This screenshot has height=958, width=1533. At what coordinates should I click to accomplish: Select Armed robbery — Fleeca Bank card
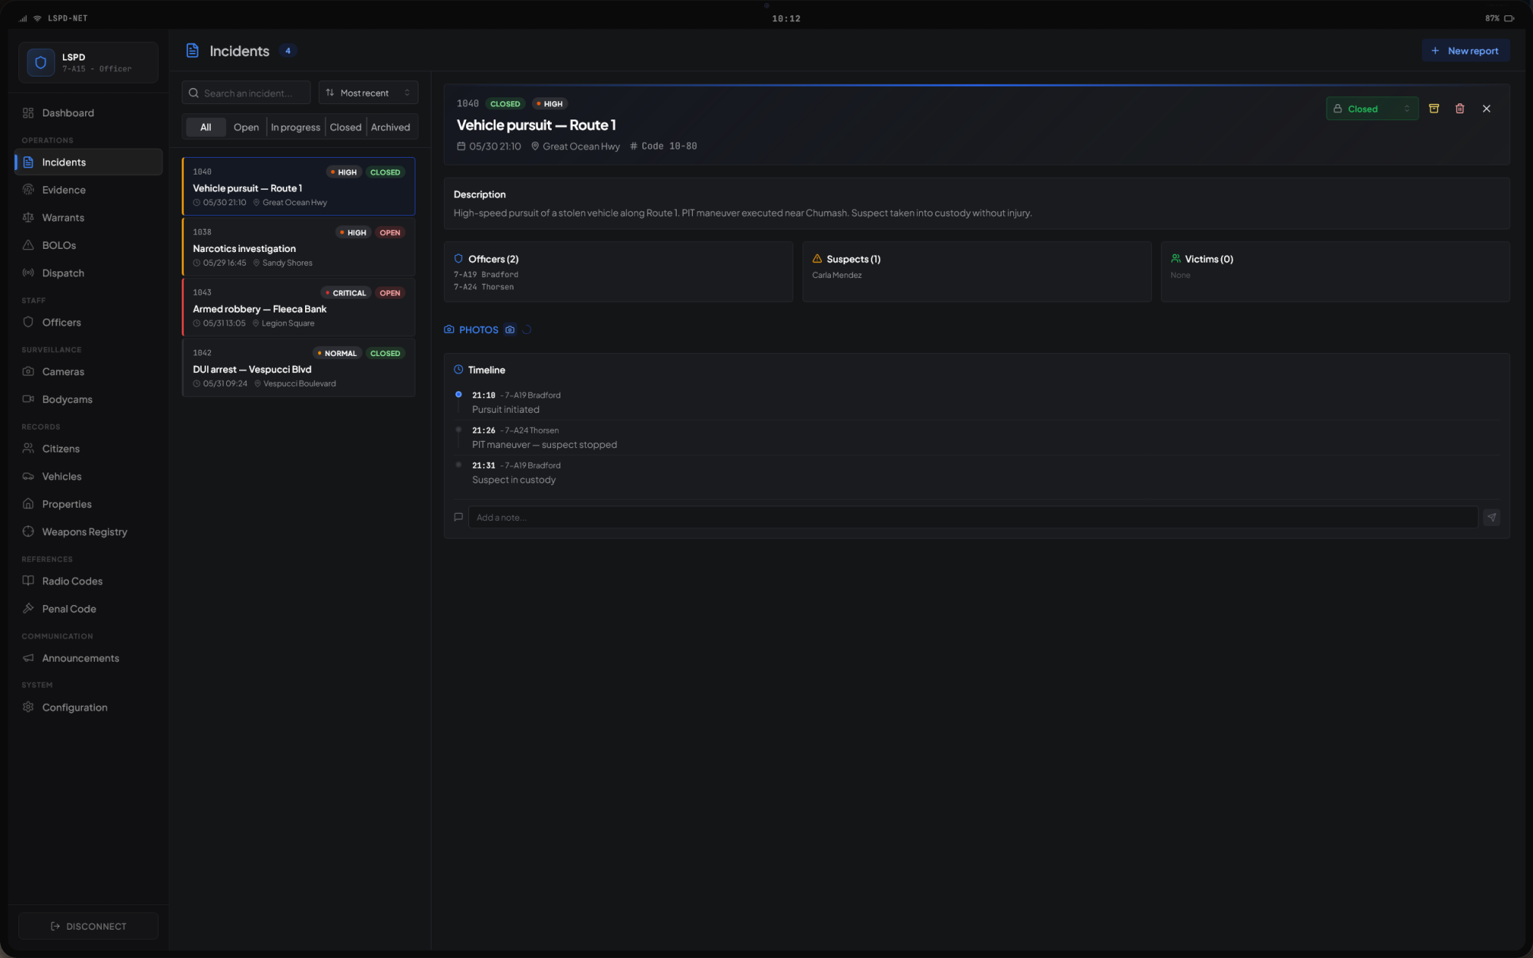click(299, 307)
